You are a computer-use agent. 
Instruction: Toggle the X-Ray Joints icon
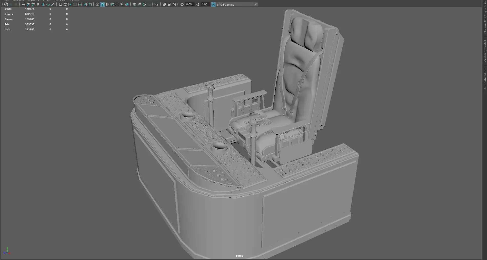click(174, 4)
